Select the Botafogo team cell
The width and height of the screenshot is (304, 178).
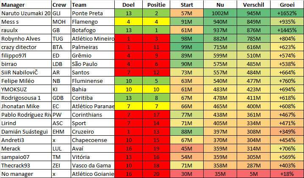tap(93, 30)
